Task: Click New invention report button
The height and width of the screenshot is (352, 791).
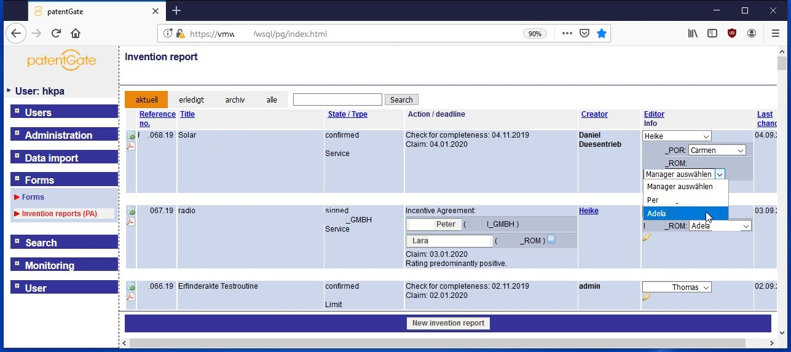Action: [448, 323]
